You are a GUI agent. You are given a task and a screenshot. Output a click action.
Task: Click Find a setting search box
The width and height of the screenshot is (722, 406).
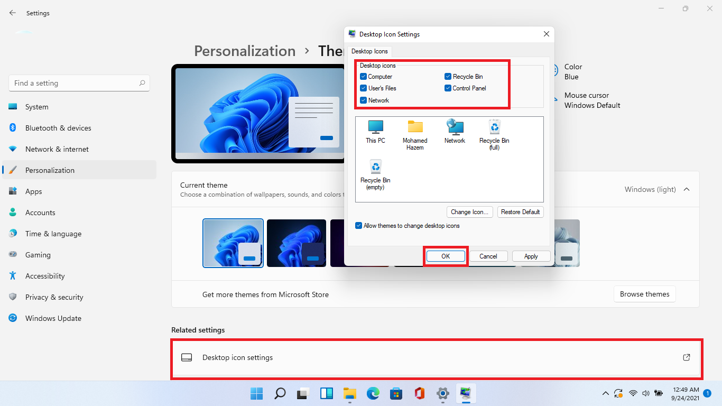click(79, 83)
